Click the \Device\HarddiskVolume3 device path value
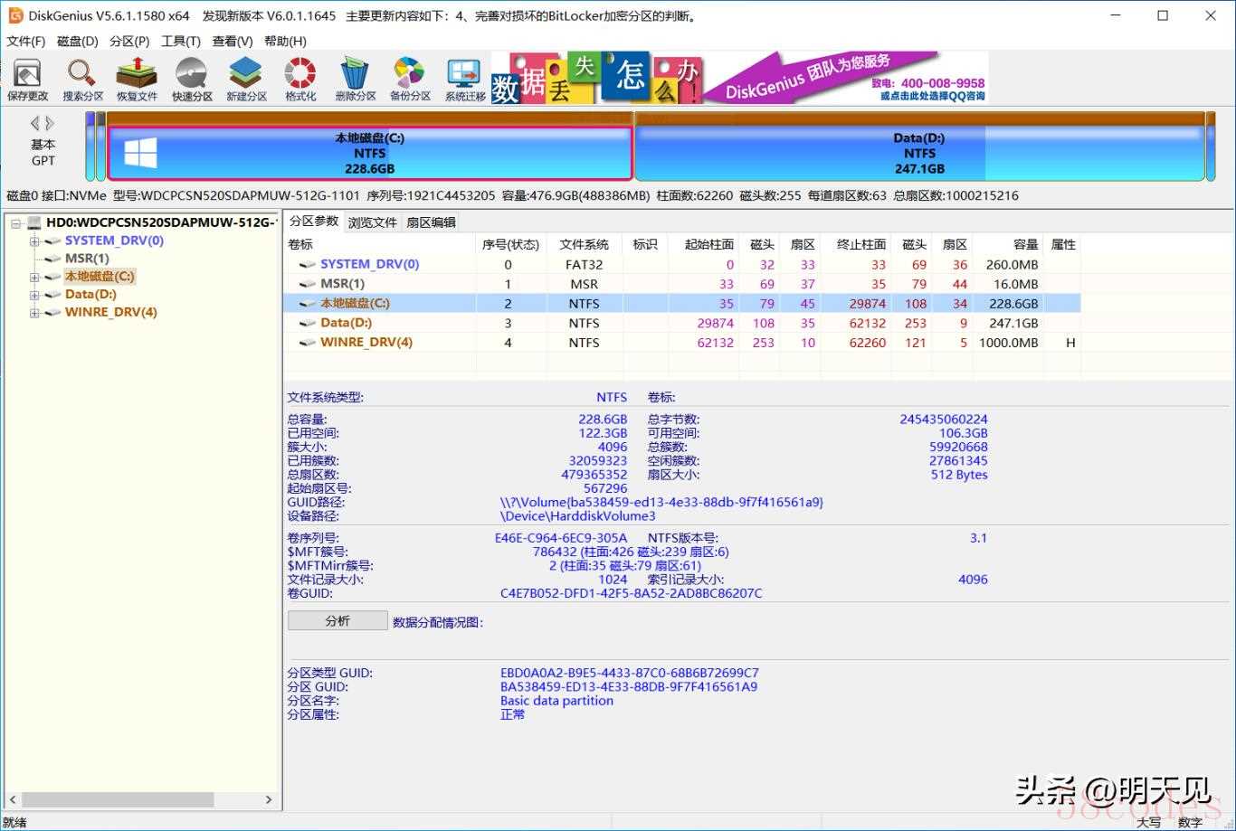 coord(578,516)
